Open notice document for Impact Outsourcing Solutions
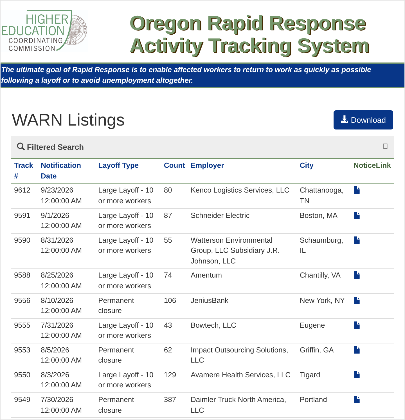The height and width of the screenshot is (420, 405). coord(357,350)
